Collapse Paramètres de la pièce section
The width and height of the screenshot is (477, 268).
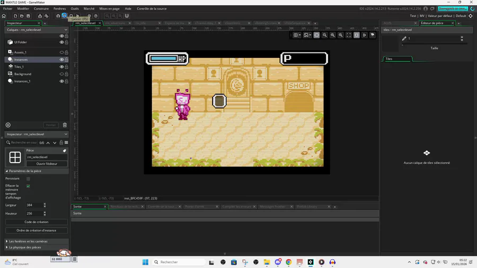7,171
